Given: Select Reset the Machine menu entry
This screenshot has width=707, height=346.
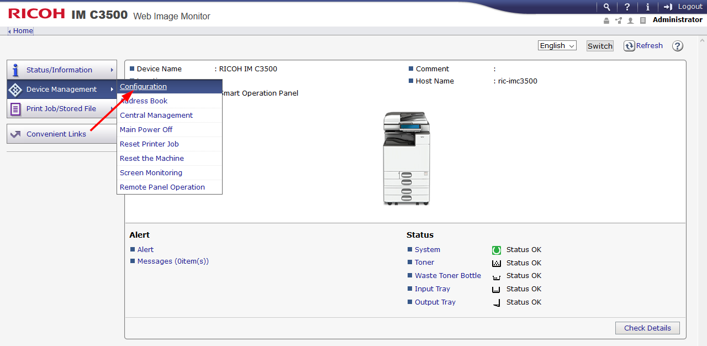Looking at the screenshot, I should click(170, 158).
